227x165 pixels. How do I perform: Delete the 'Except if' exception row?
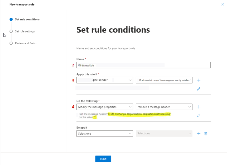(x=206, y=134)
